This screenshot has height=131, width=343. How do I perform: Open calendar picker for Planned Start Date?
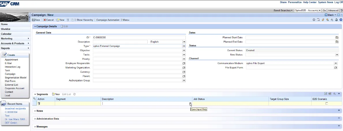337,38
